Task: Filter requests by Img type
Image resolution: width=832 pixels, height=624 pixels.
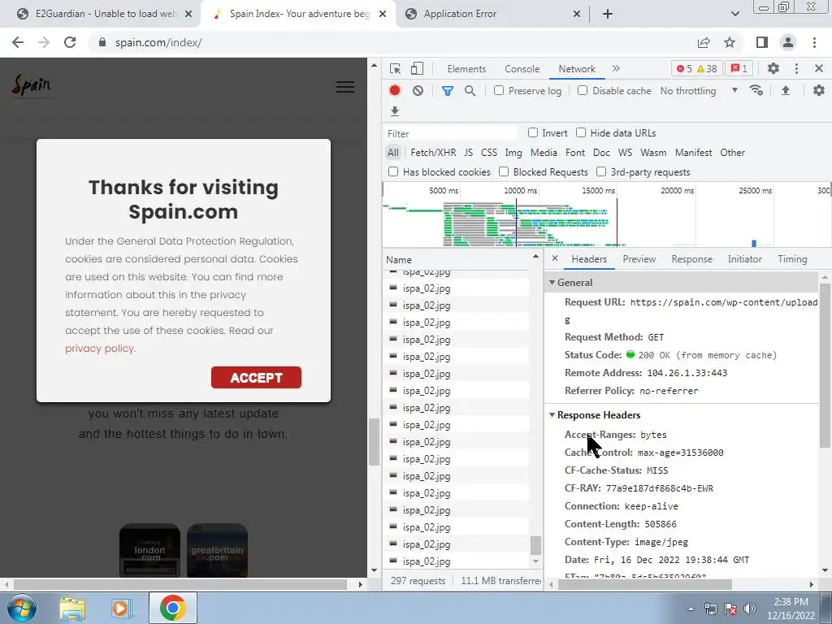Action: (x=513, y=153)
